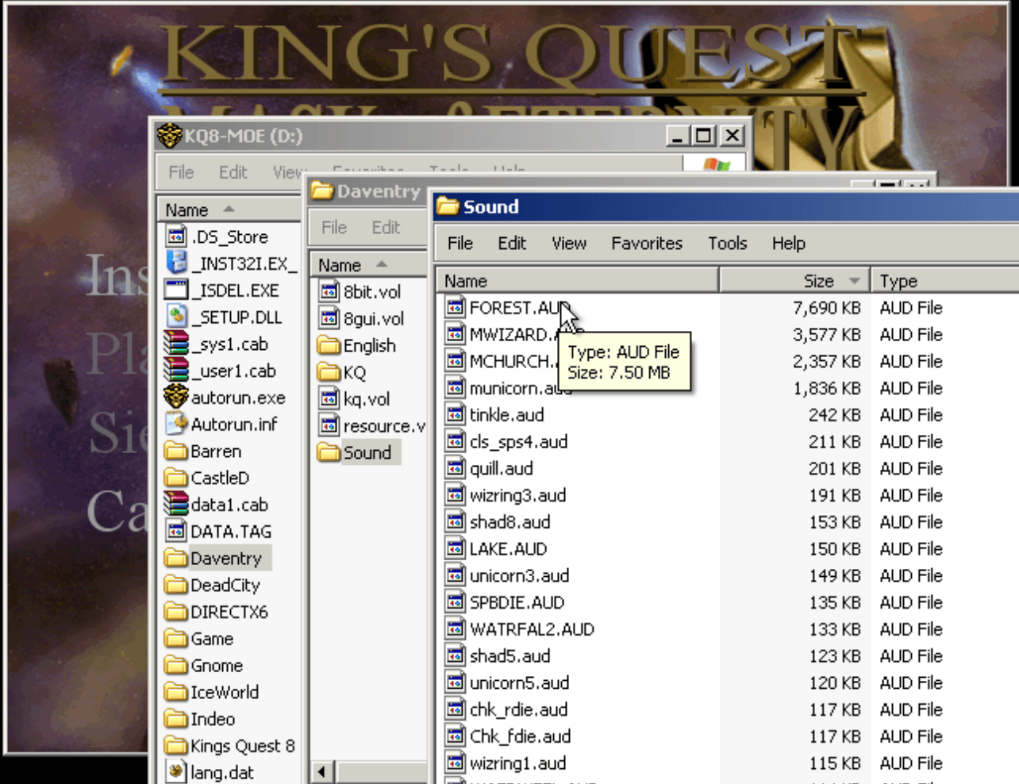This screenshot has width=1019, height=784.
Task: Select the chk_rdie.aud file name
Action: [518, 710]
